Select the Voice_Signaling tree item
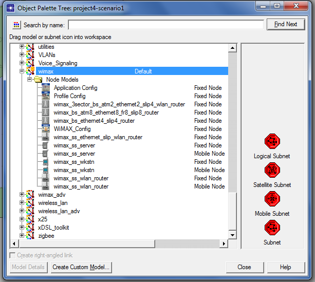The height and width of the screenshot is (282, 315). coord(58,63)
